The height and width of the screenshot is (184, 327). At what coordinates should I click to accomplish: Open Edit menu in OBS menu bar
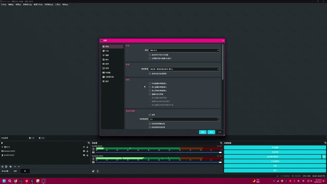(11, 4)
